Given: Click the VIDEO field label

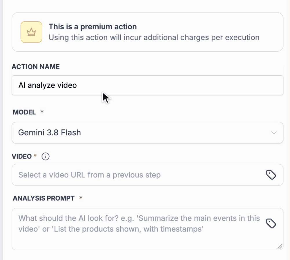Looking at the screenshot, I should pos(22,157).
